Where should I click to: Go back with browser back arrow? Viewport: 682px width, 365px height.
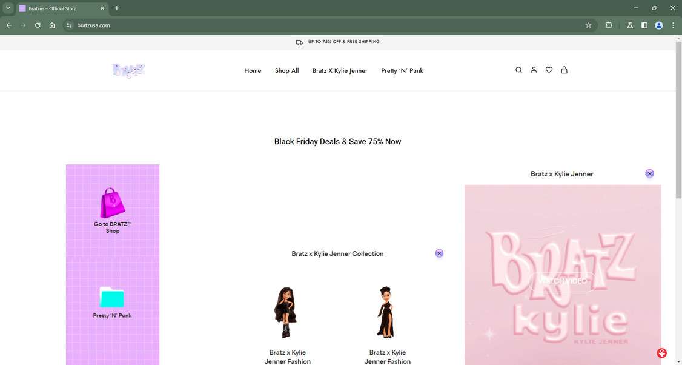(x=8, y=25)
